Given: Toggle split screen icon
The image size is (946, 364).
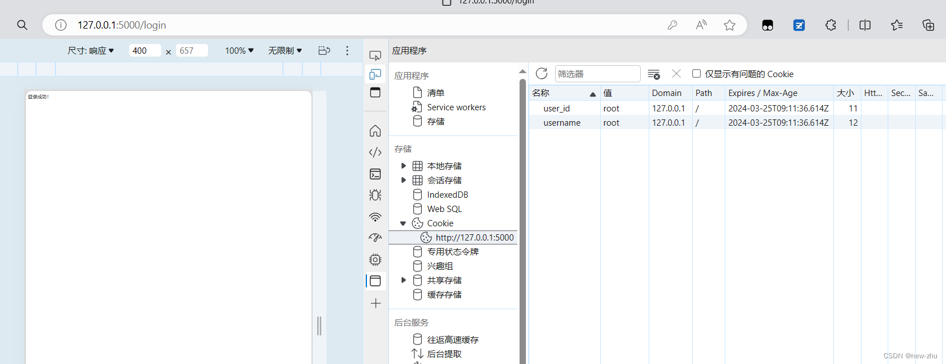Looking at the screenshot, I should (865, 25).
